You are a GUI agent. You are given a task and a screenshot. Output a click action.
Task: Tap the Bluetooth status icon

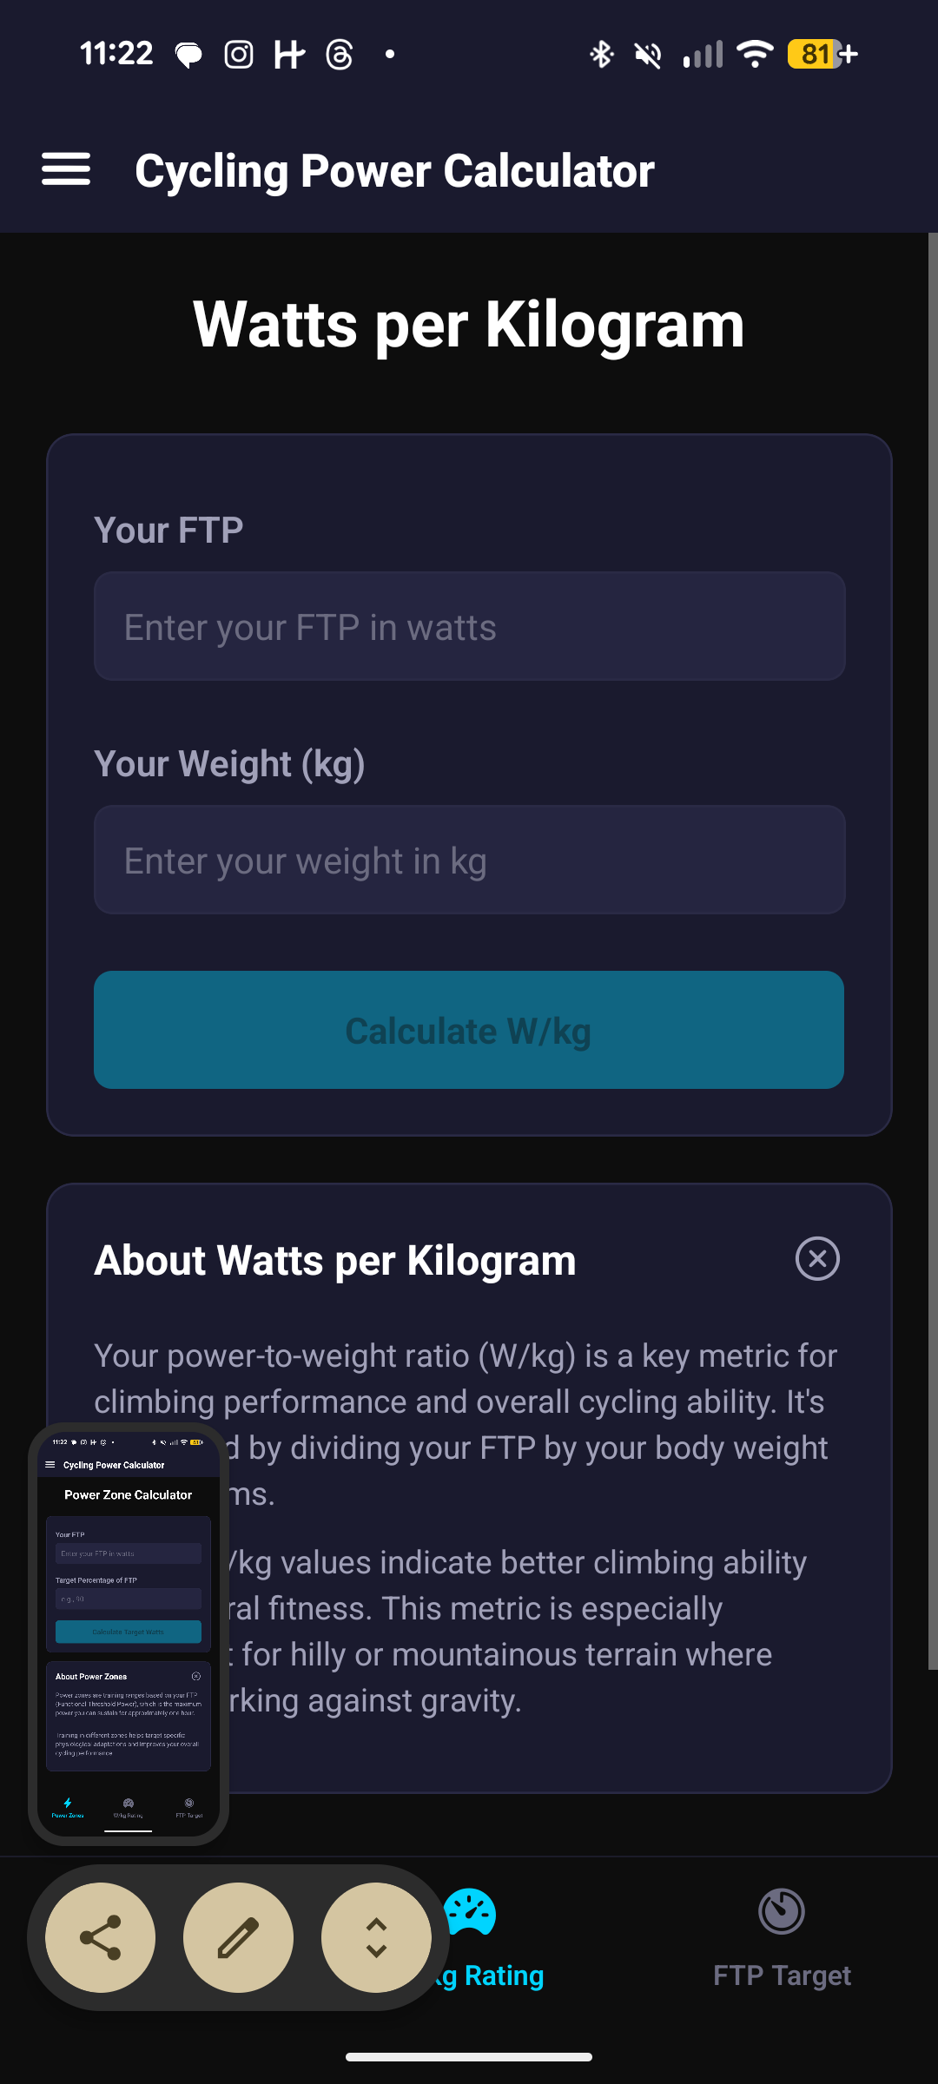click(601, 55)
